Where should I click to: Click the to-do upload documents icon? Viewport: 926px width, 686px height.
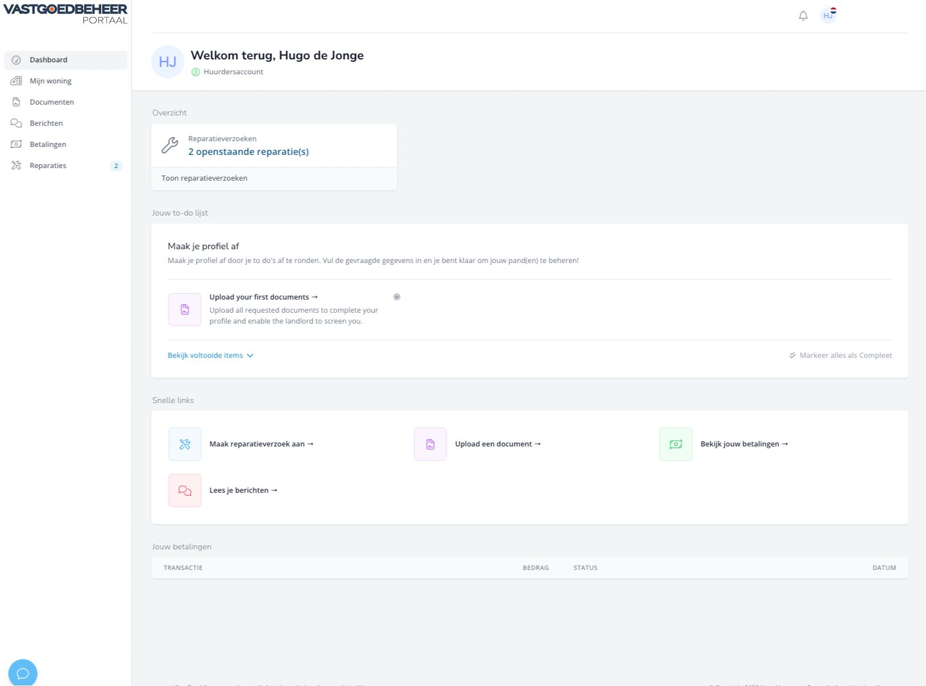185,309
